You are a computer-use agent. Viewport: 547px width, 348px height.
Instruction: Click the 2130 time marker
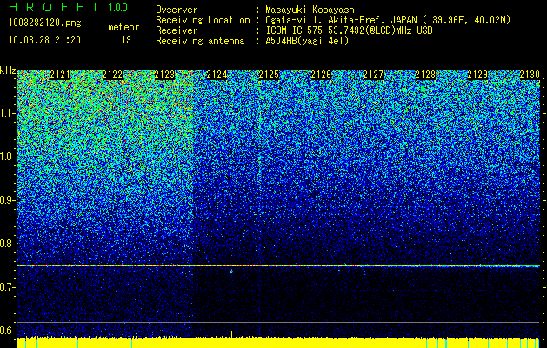tap(530, 75)
